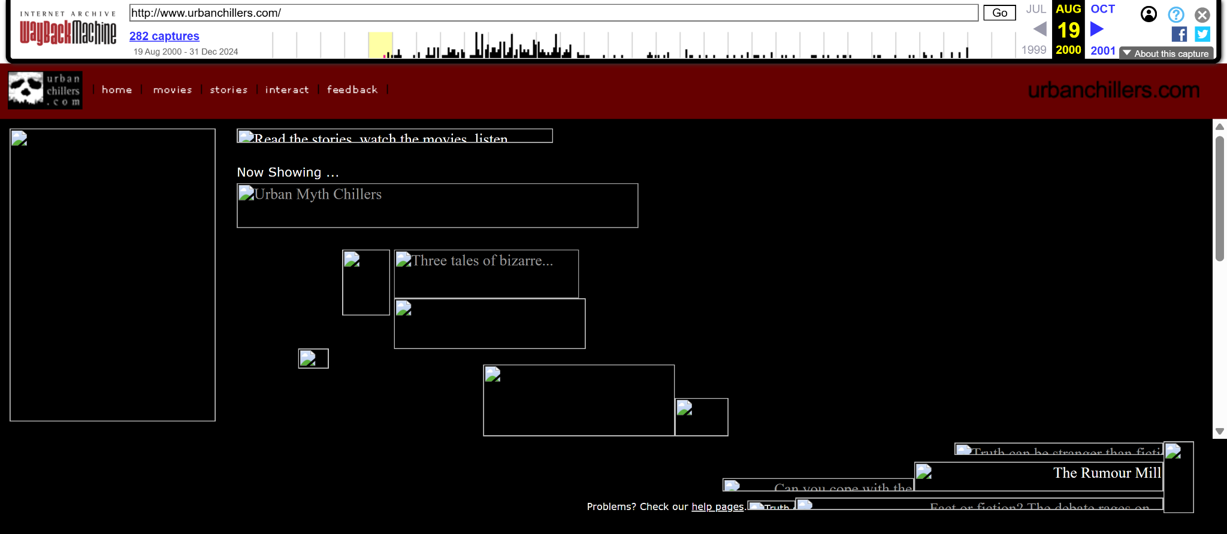Open the movies menu item

coord(173,90)
